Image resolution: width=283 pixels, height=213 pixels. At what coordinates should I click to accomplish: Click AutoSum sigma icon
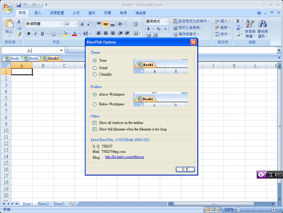238,21
